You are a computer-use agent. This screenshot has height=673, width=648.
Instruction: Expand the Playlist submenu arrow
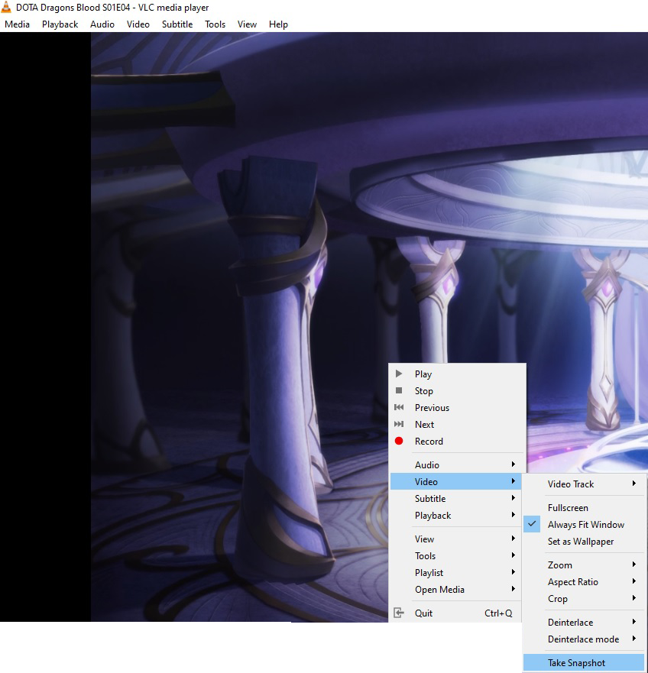click(x=514, y=572)
